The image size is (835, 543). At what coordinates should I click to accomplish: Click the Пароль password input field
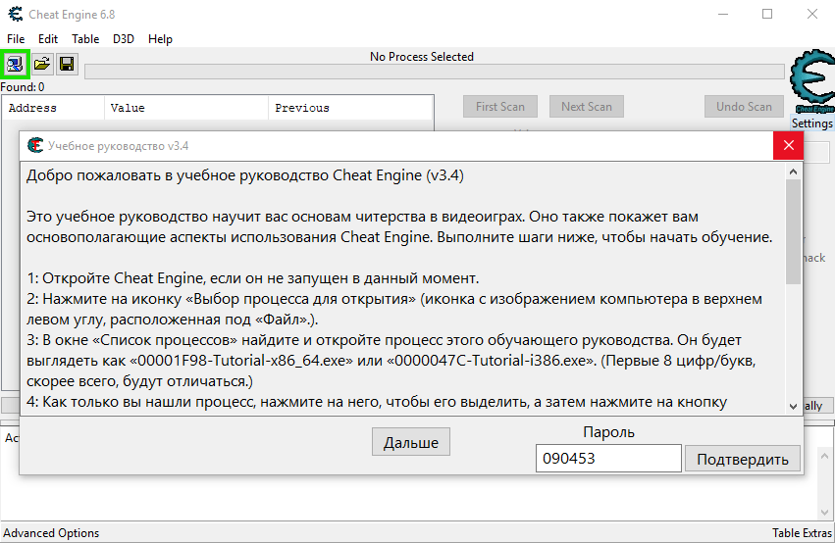608,459
